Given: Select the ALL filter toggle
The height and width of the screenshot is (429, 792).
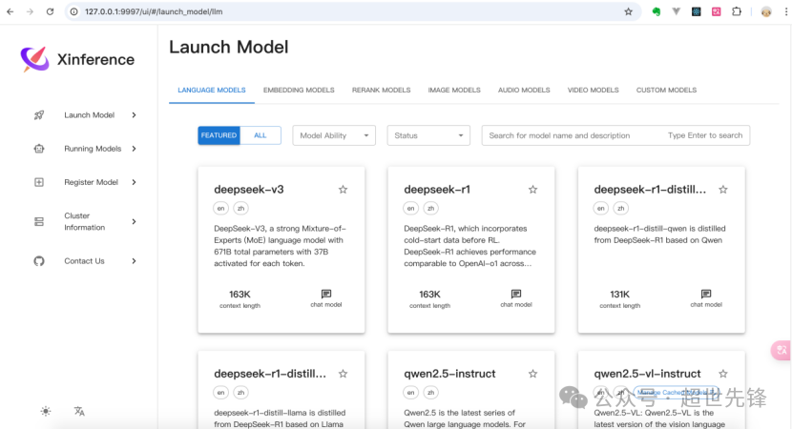Looking at the screenshot, I should 261,135.
